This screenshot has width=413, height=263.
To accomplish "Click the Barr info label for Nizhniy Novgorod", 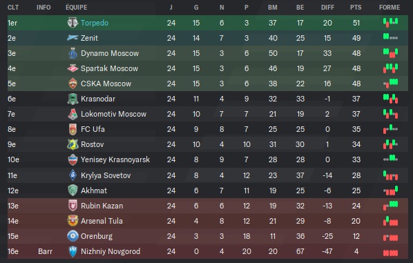I will 45,251.
